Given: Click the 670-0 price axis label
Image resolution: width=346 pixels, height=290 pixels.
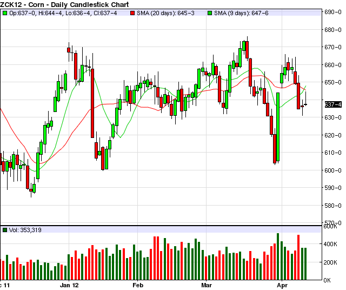Looking at the screenshot, I should click(x=333, y=47).
